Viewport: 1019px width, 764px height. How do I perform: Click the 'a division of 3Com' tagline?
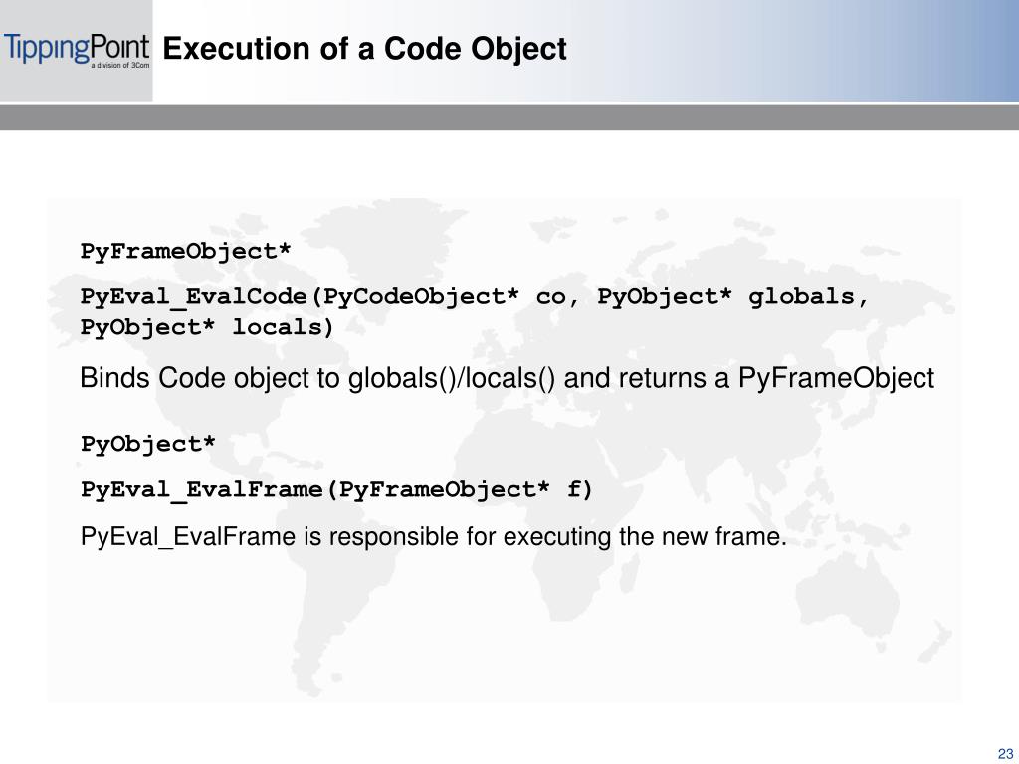pyautogui.click(x=120, y=65)
